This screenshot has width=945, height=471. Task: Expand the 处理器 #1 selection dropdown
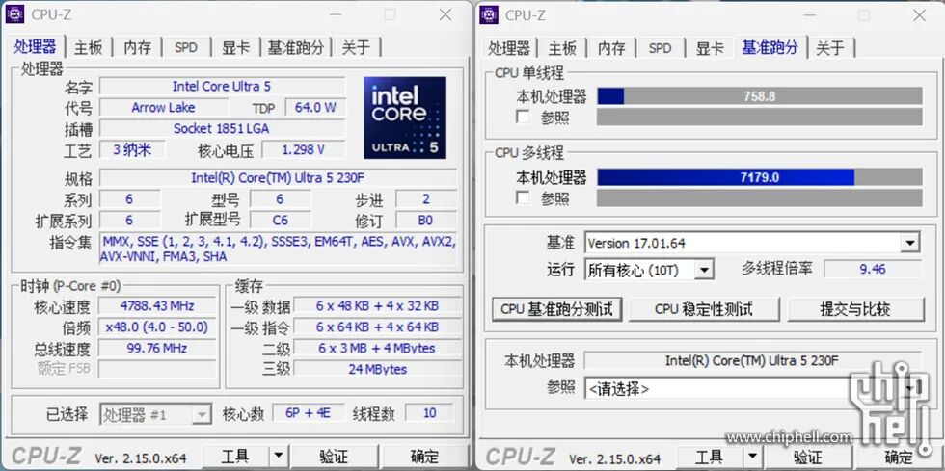(202, 414)
